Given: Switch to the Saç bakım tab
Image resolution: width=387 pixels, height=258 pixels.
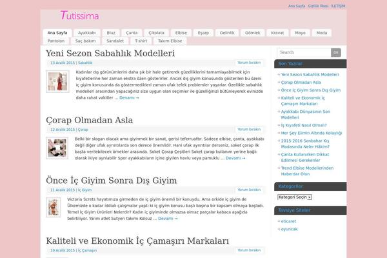Looking at the screenshot, I should pyautogui.click(x=85, y=41).
